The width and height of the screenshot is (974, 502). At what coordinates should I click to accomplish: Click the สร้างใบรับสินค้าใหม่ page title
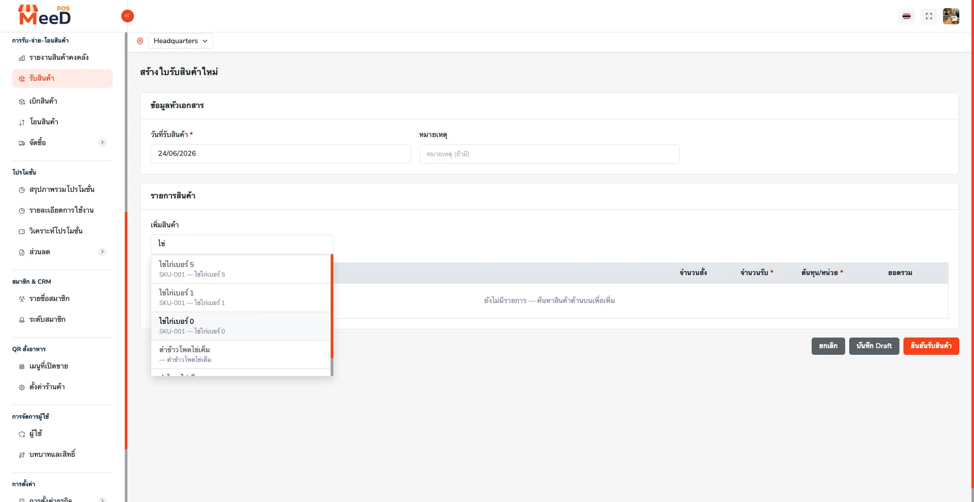pos(179,72)
